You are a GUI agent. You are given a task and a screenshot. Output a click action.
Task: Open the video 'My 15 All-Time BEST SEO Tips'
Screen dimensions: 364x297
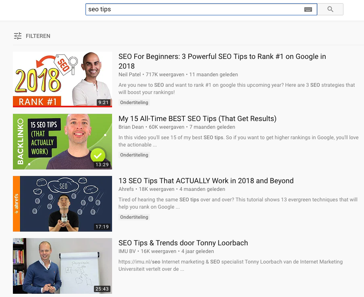pyautogui.click(x=198, y=119)
